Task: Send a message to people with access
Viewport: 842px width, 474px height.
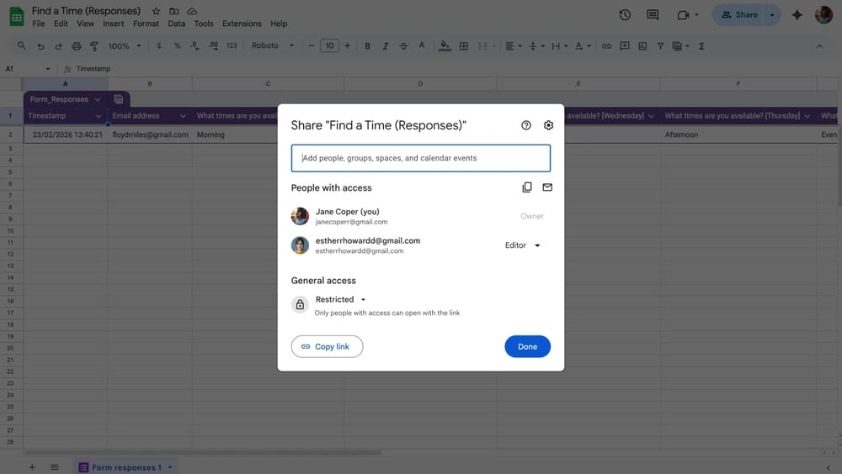Action: coord(547,187)
